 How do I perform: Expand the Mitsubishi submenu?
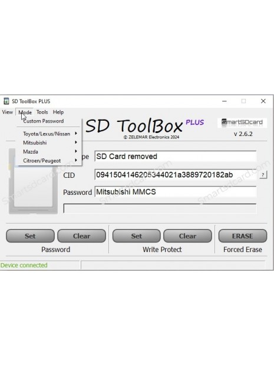[49, 142]
